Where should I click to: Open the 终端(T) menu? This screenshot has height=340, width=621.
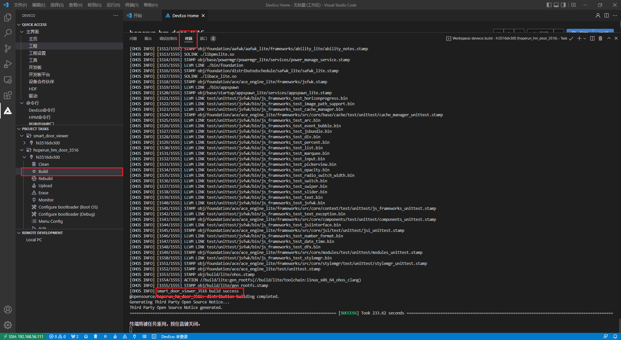coord(132,5)
